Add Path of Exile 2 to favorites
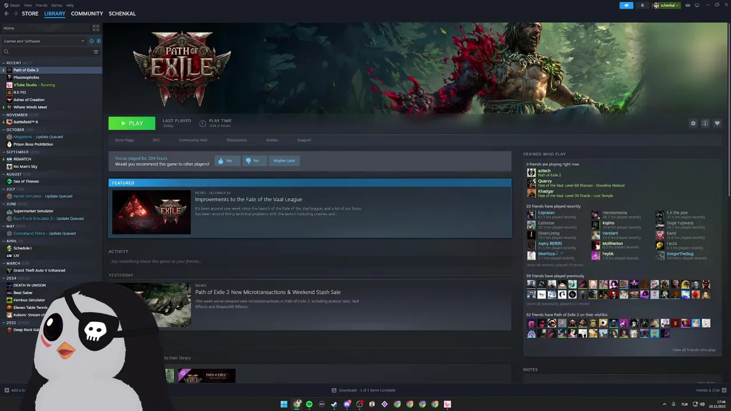731x411 pixels. coord(717,123)
